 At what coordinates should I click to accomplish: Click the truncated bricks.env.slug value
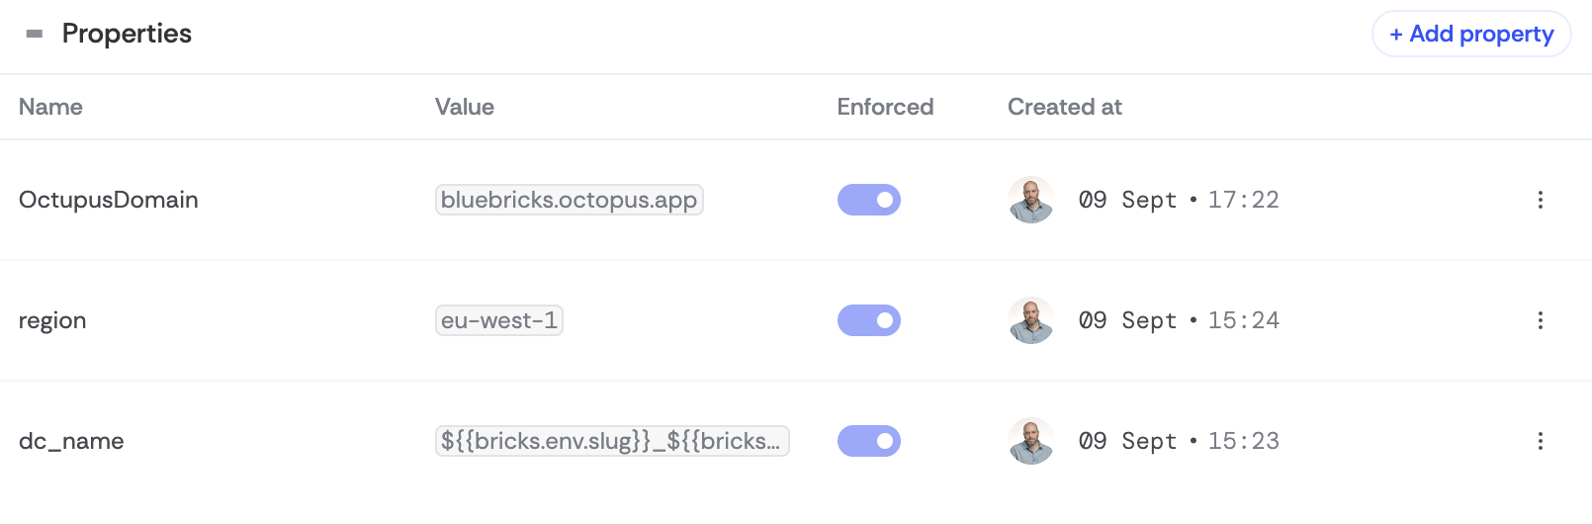[611, 441]
